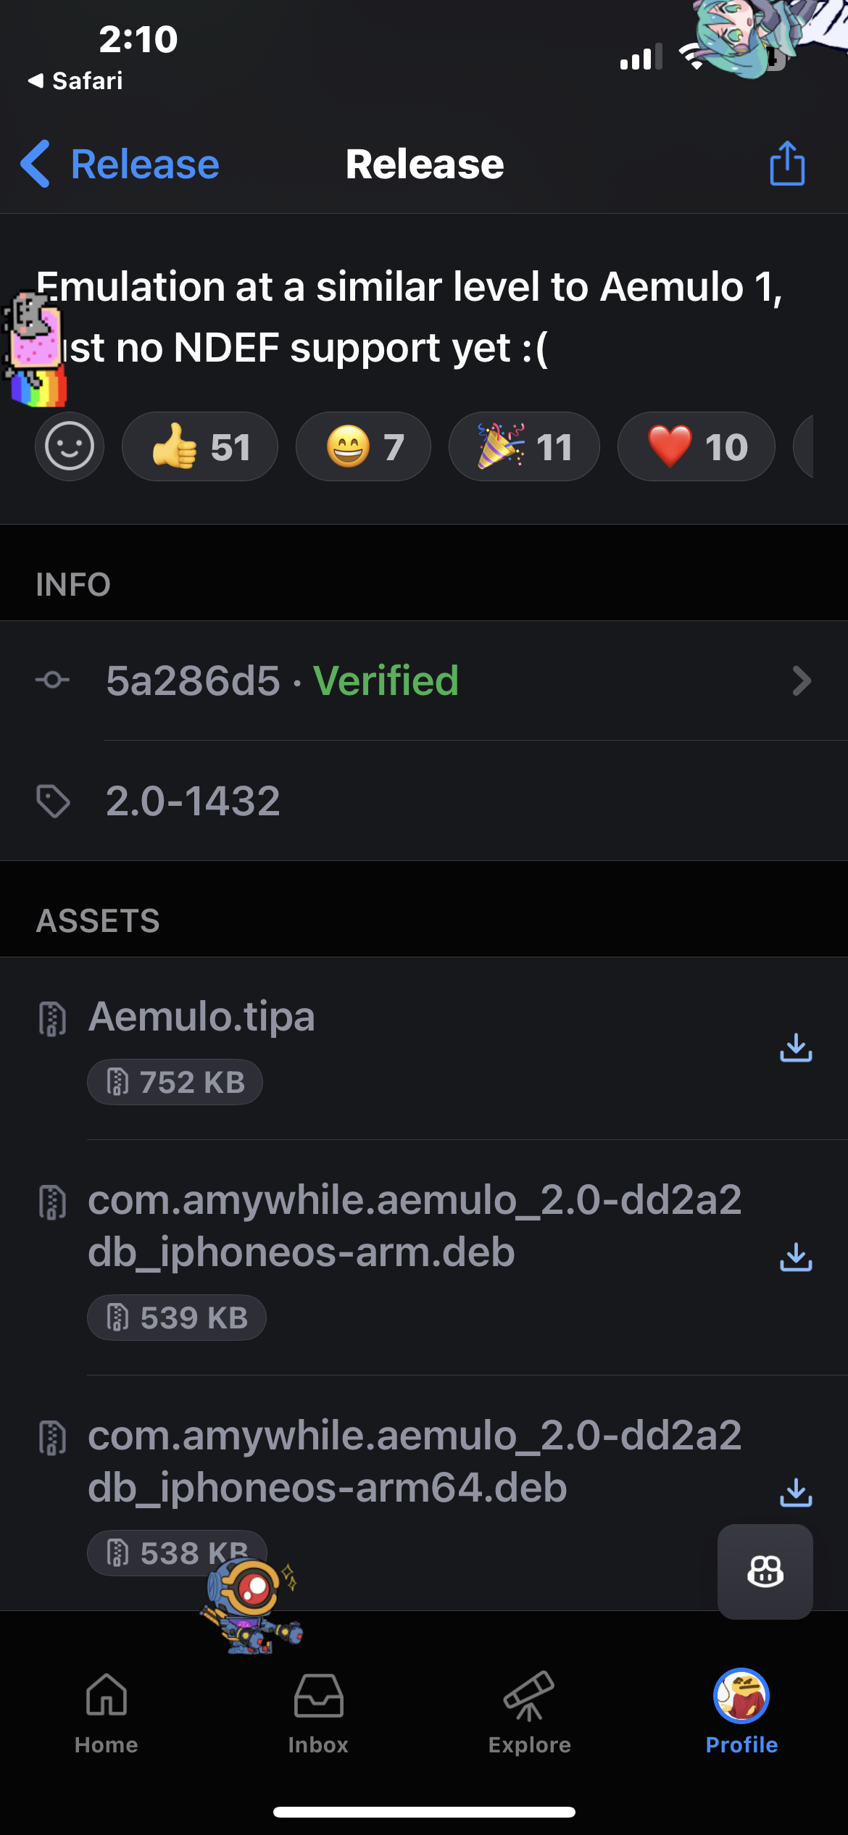Viewport: 848px width, 1835px height.
Task: Tap the green Verified commit label
Action: pyautogui.click(x=386, y=681)
